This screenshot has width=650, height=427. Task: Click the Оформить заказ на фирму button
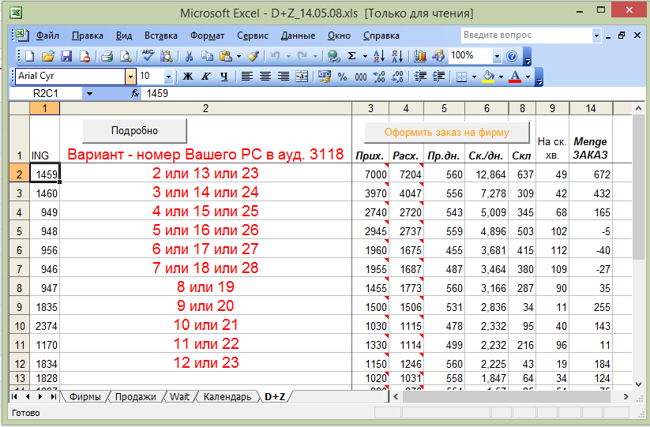tap(447, 133)
